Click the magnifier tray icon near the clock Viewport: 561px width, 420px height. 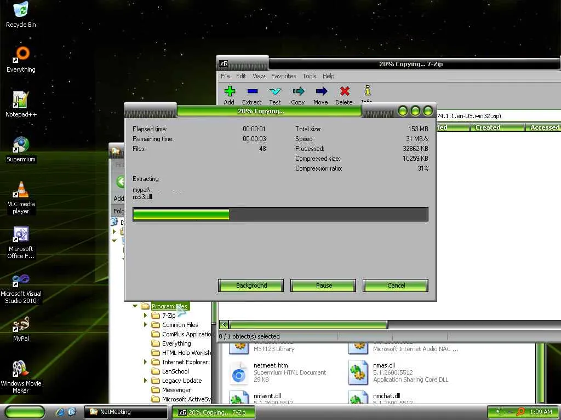(x=520, y=412)
